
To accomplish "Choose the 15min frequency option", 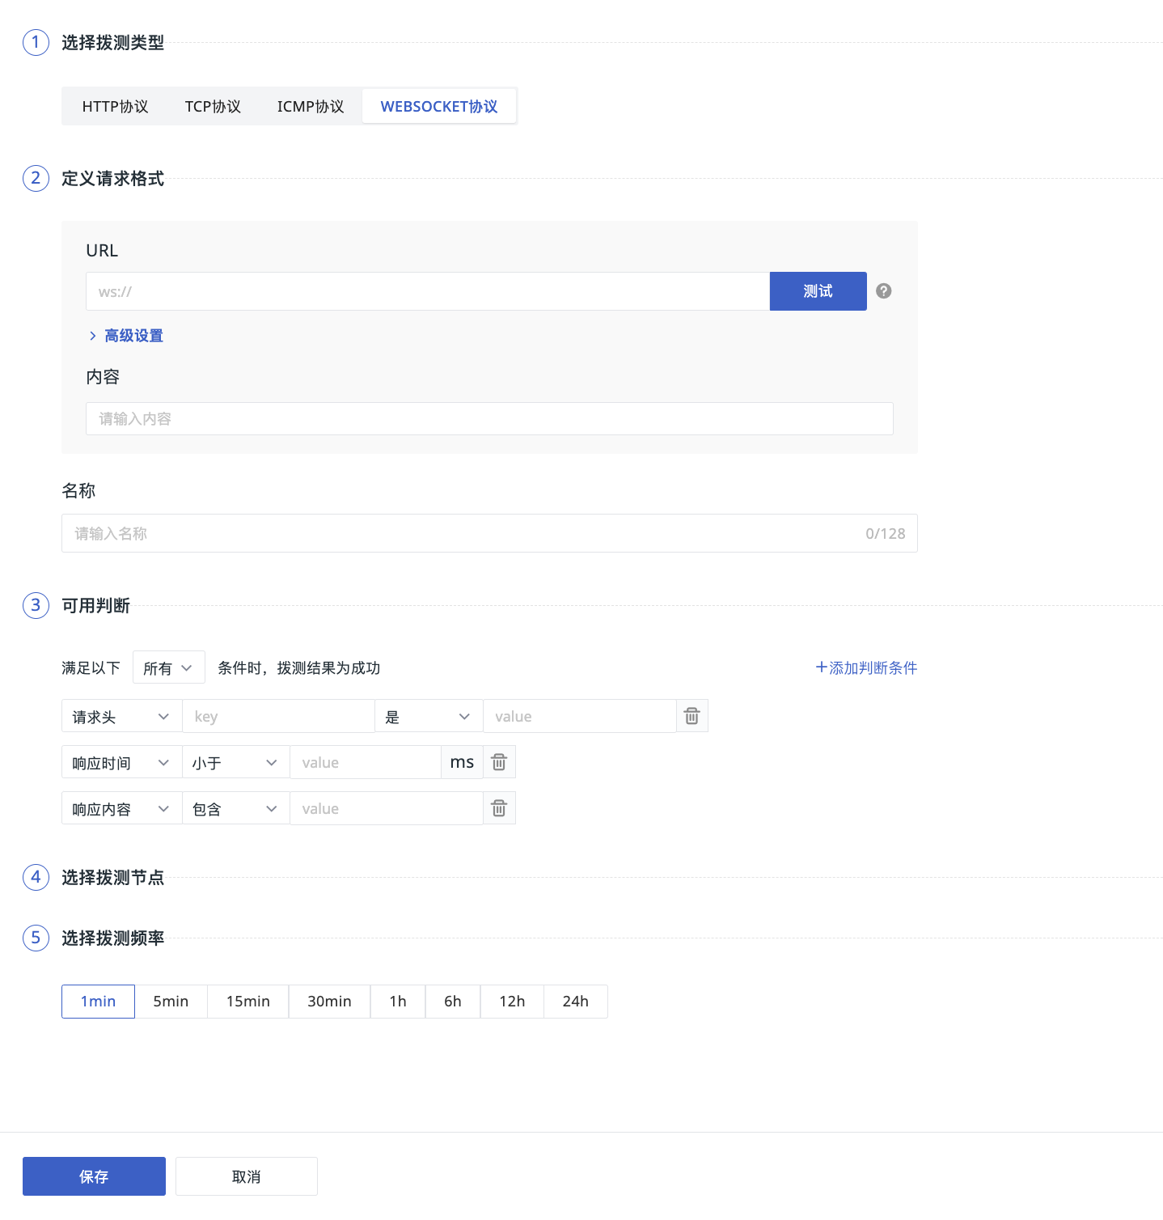I will click(x=247, y=1002).
